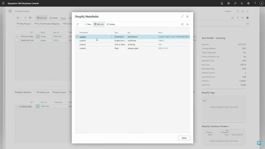The image size is (265, 149).
Task: Show more options for the dimensions row
Action: [111, 37]
